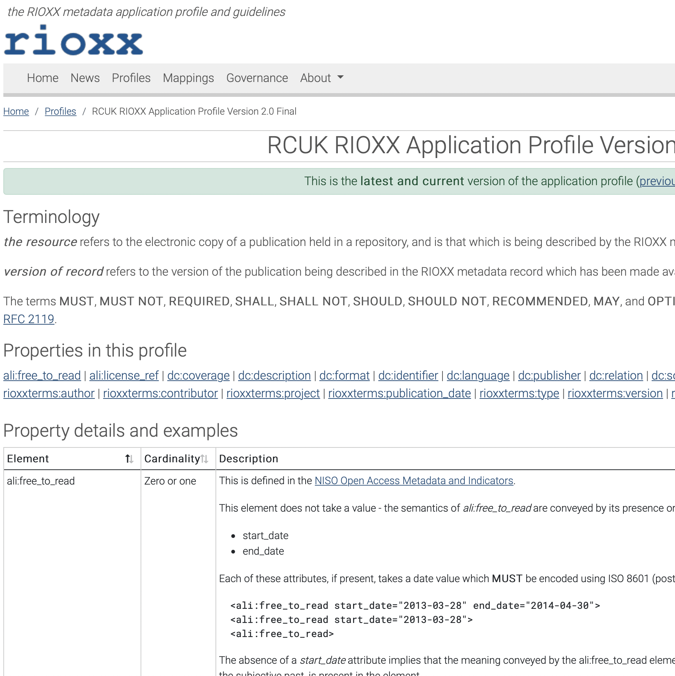Open the News nav item
The height and width of the screenshot is (676, 675).
(x=85, y=78)
